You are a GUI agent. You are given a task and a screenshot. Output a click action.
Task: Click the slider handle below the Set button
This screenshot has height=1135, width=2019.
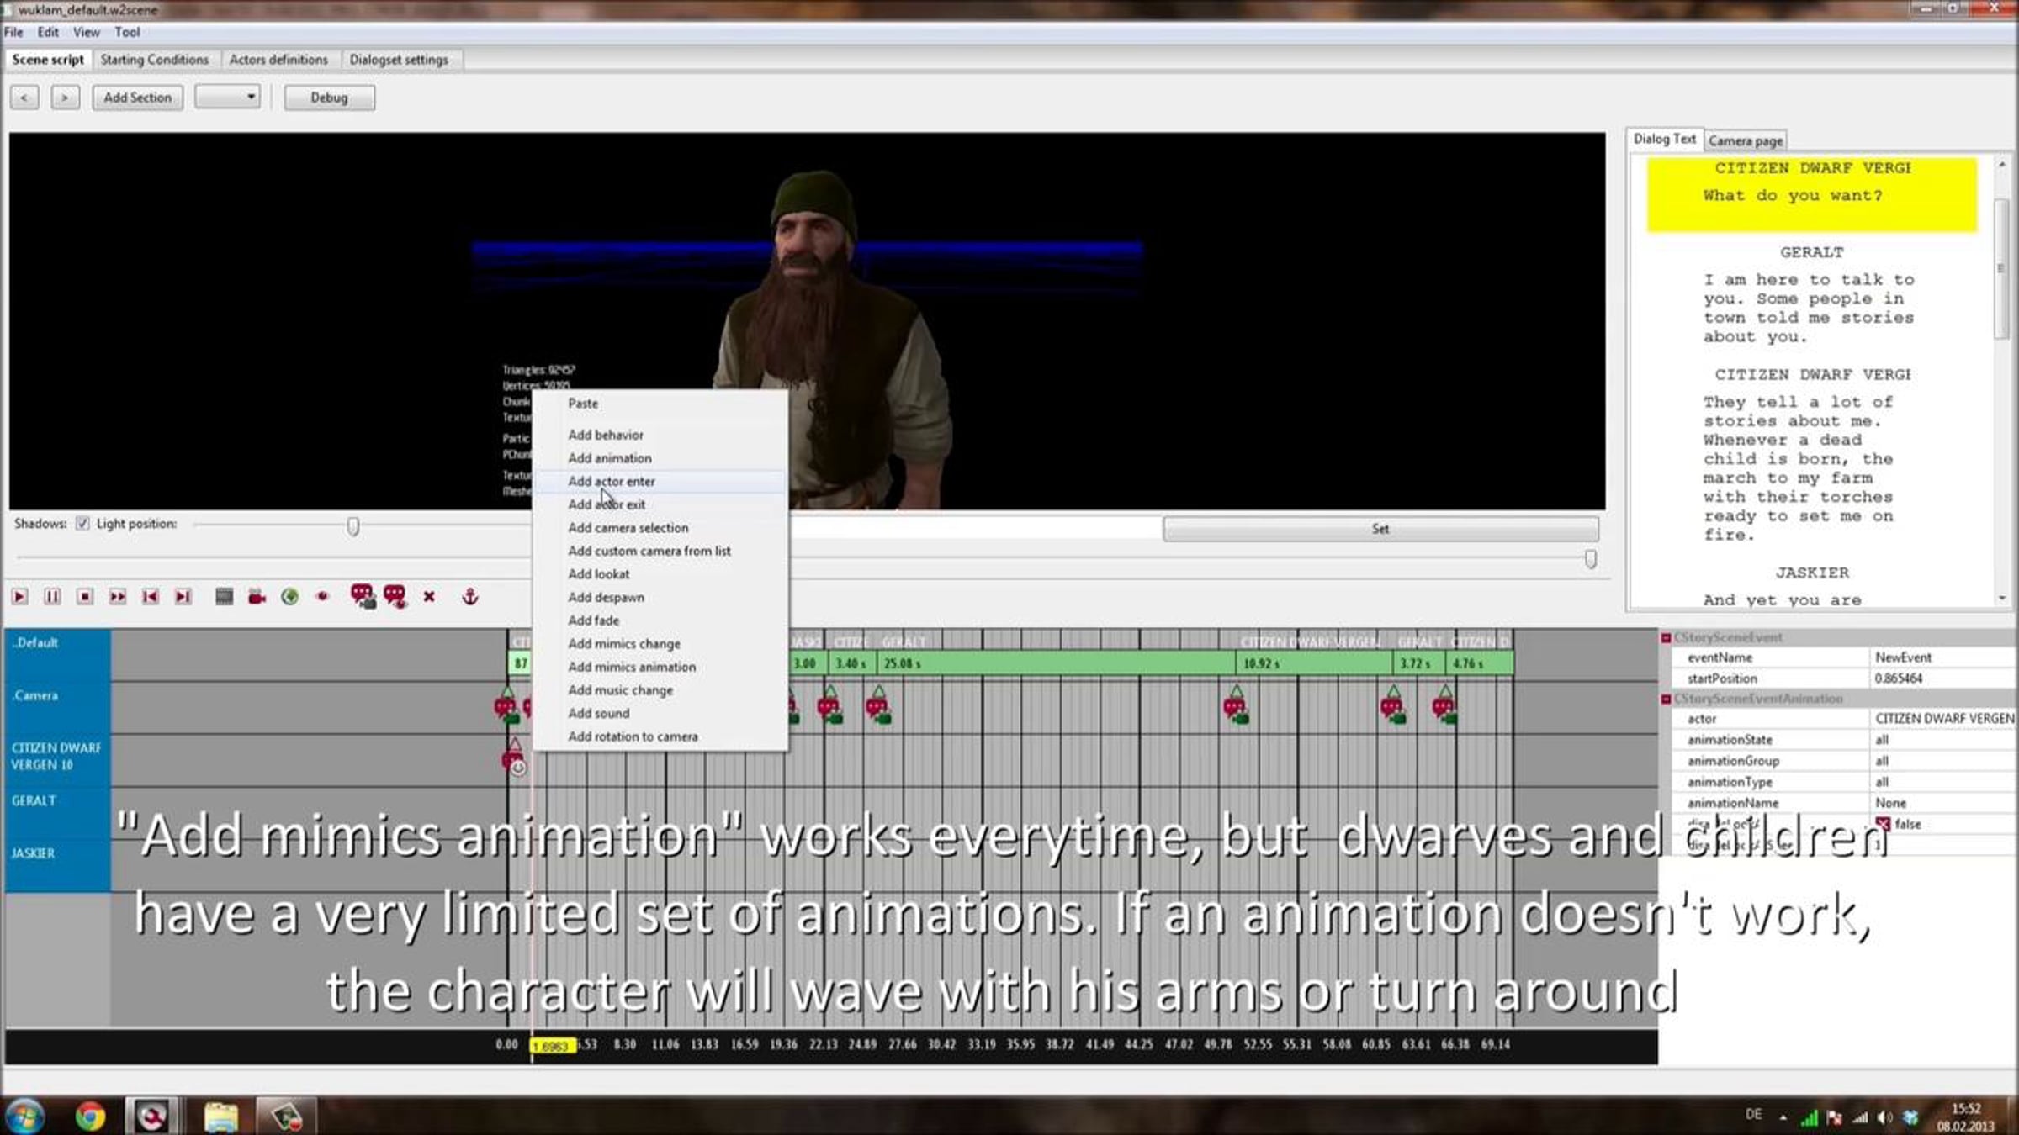(1591, 559)
